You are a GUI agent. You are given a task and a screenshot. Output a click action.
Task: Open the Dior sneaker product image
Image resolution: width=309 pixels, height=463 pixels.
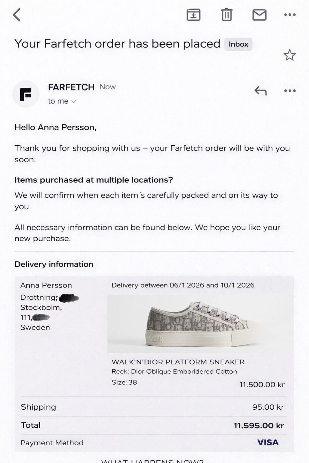click(200, 324)
